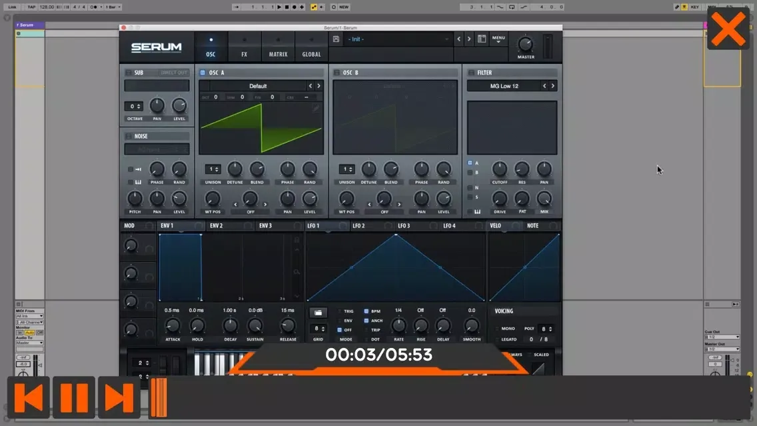The image size is (757, 426).
Task: Toggle LFO ANCH checkbox
Action: [x=366, y=320]
